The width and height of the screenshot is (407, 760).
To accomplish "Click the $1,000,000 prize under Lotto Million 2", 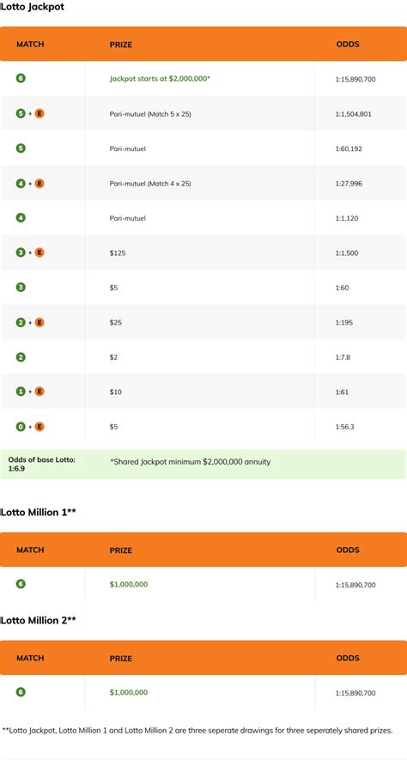I will pyautogui.click(x=129, y=693).
